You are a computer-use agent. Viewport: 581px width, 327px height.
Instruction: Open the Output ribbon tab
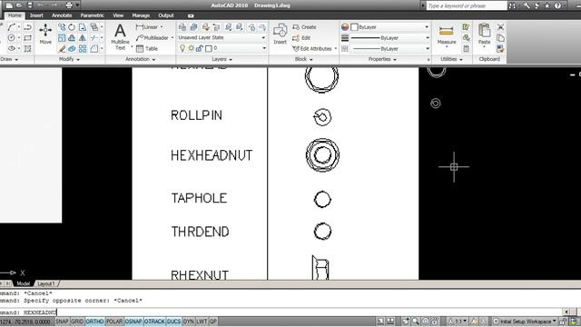pyautogui.click(x=165, y=15)
